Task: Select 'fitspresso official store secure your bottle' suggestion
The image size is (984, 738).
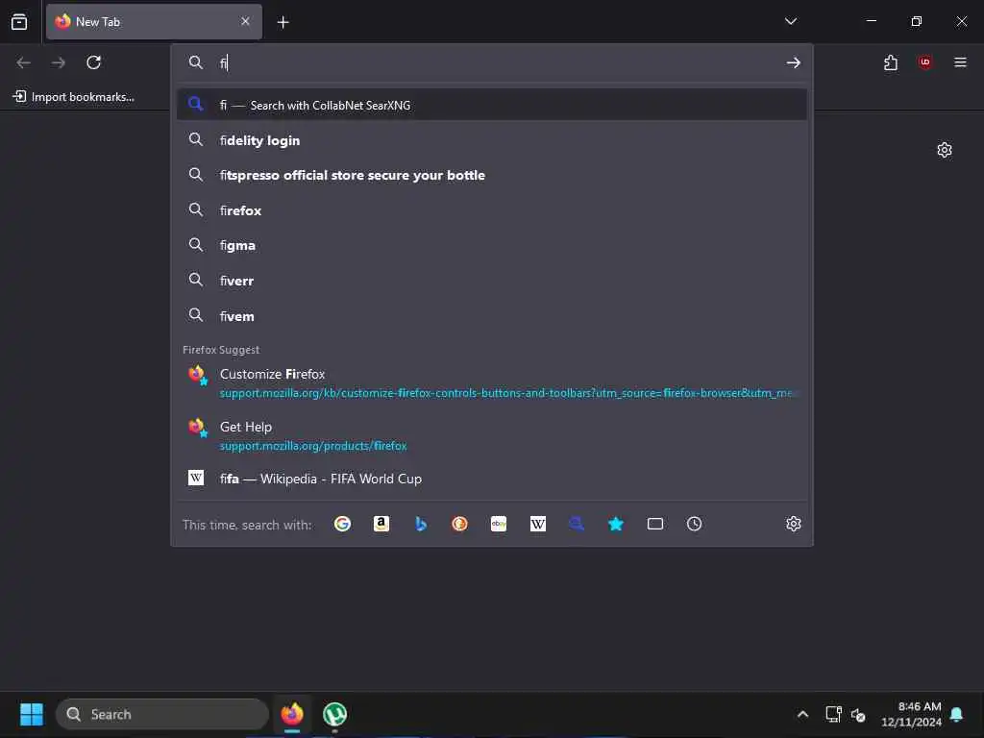Action: [x=492, y=175]
